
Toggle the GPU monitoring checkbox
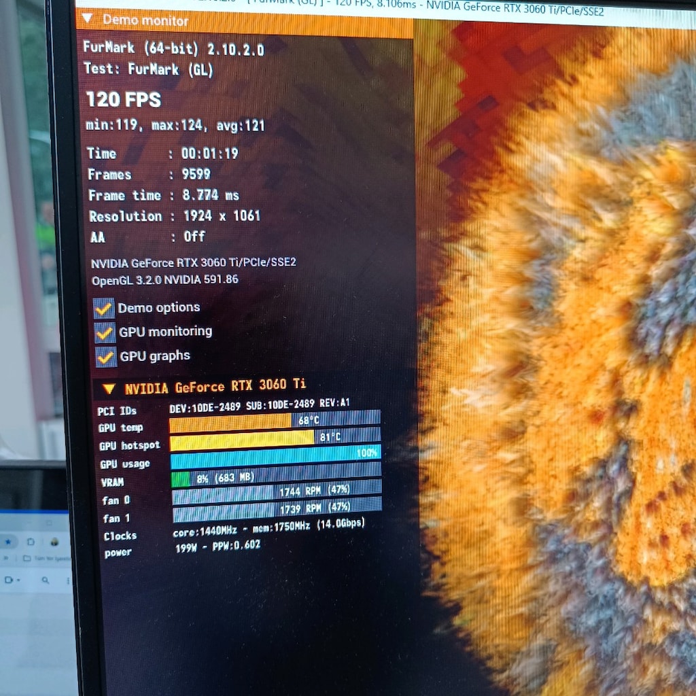(105, 332)
